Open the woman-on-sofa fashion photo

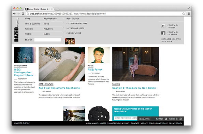(135, 64)
